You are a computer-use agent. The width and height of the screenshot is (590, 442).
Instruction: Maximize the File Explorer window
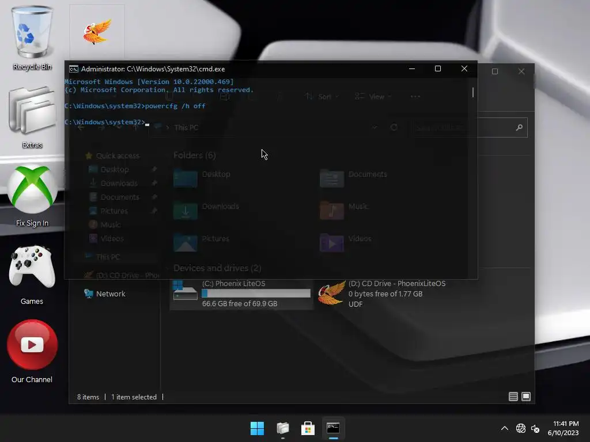495,71
